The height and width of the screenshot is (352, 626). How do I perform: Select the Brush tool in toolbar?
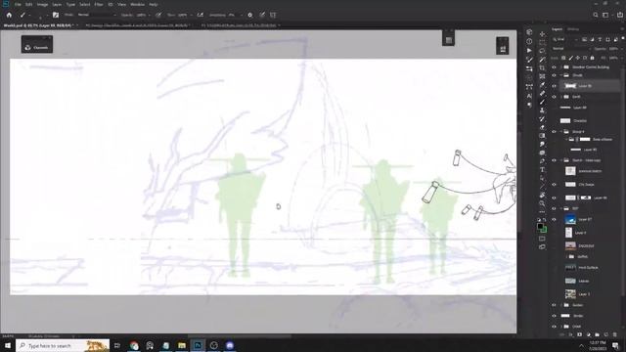[542, 102]
